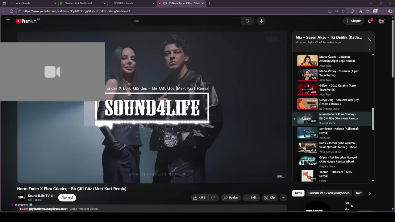Translate page using address bar icon
This screenshot has width=395, height=222.
point(337,11)
